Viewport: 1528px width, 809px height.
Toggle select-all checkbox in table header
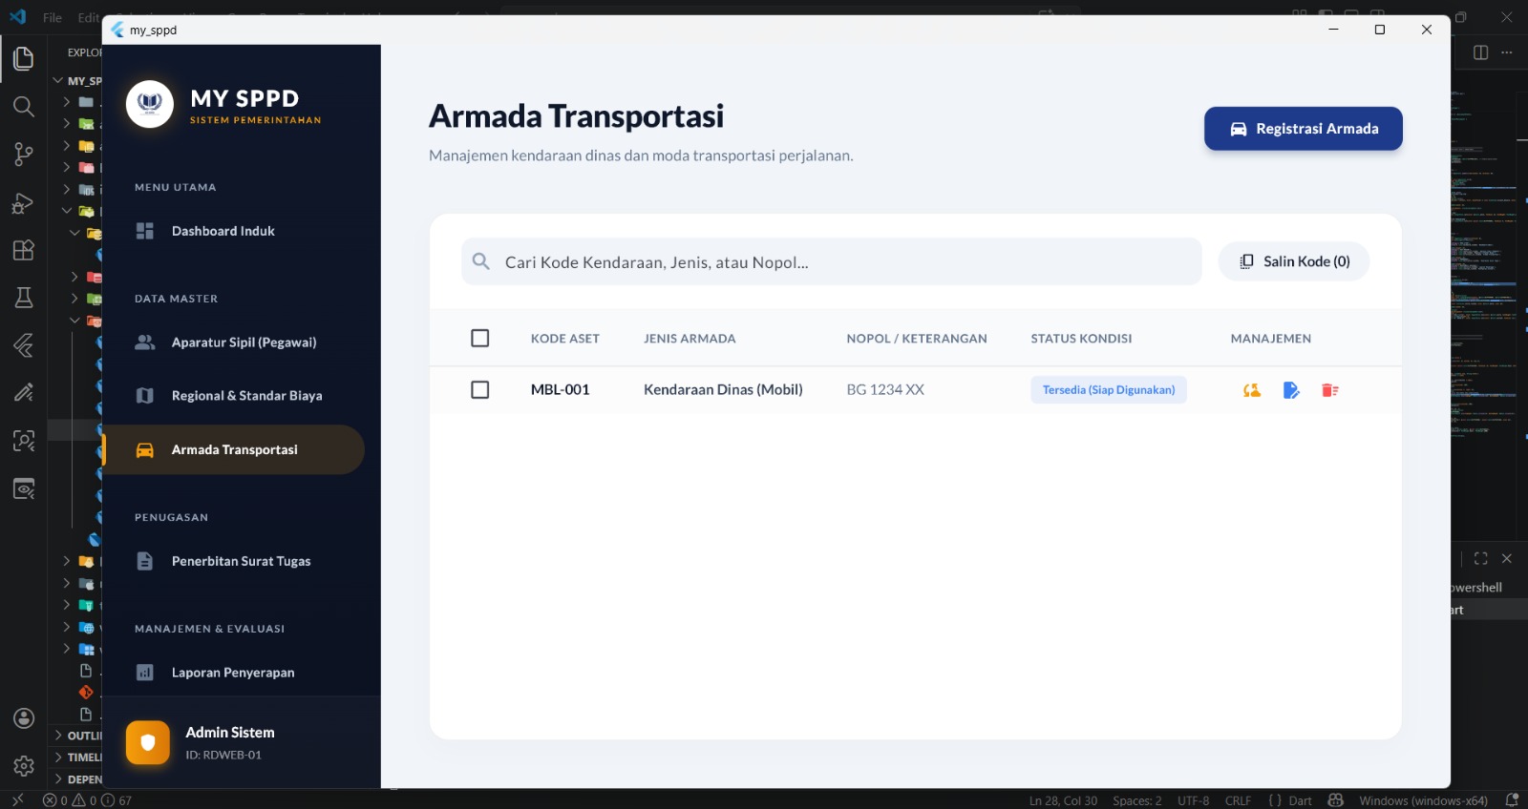click(480, 338)
